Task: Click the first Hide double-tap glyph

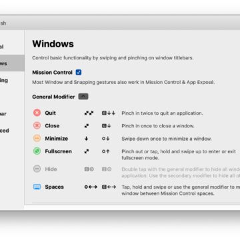Action: tap(89, 169)
